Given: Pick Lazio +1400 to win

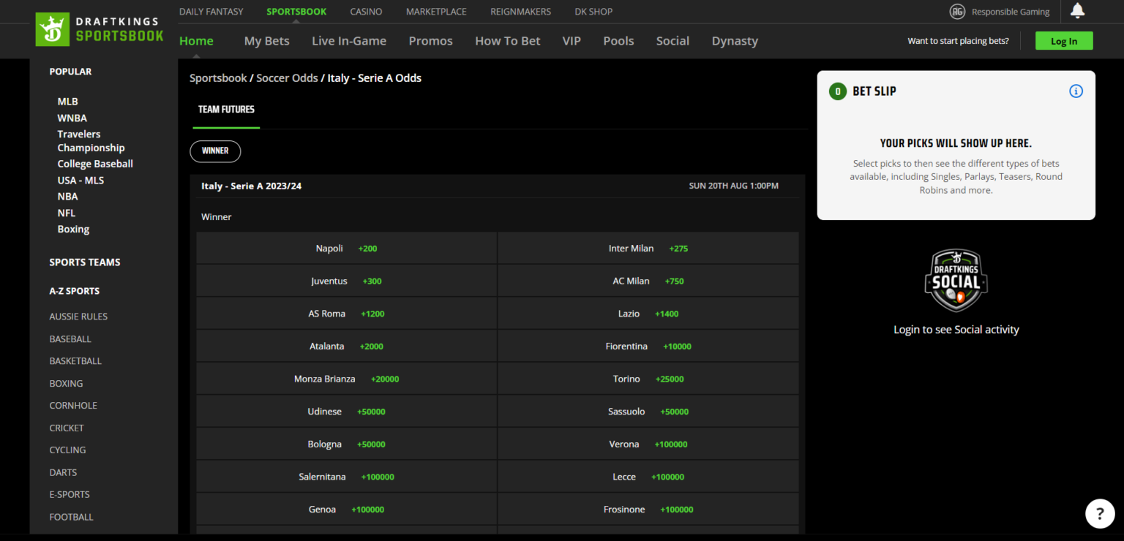Looking at the screenshot, I should tap(648, 314).
